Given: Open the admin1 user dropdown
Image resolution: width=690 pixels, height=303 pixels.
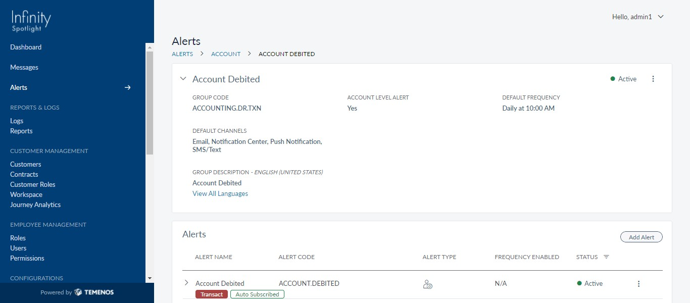Looking at the screenshot, I should pyautogui.click(x=638, y=17).
